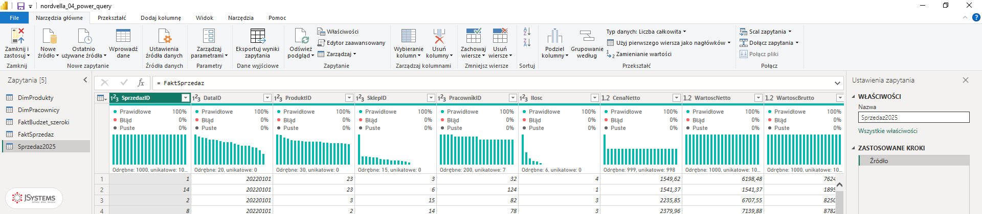Open Właściwości in the Zapytanie group

coord(338,32)
